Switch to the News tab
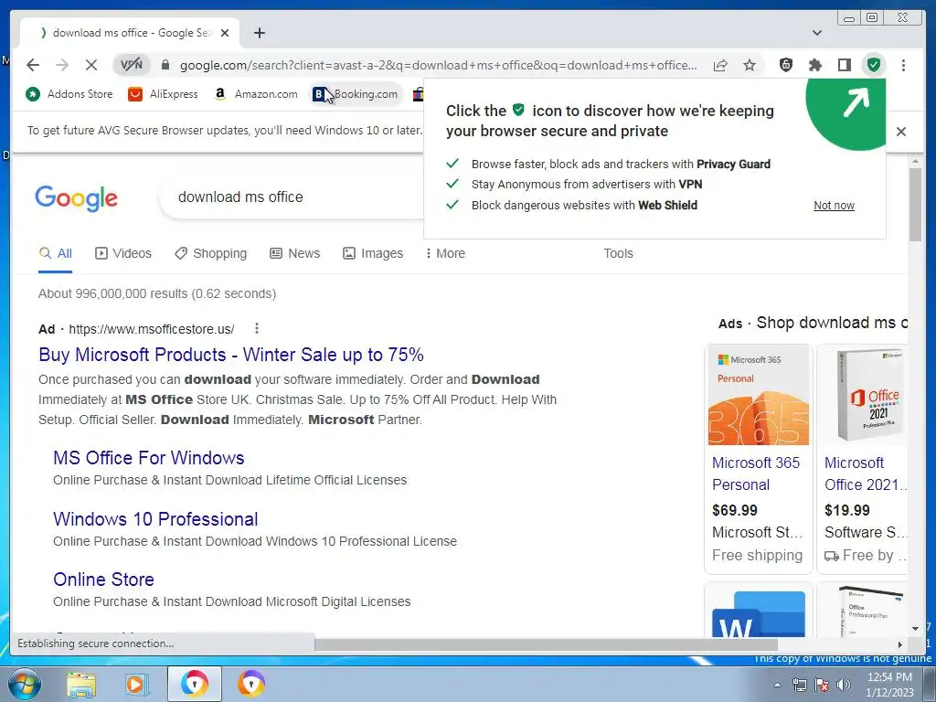The image size is (936, 702). click(x=294, y=253)
